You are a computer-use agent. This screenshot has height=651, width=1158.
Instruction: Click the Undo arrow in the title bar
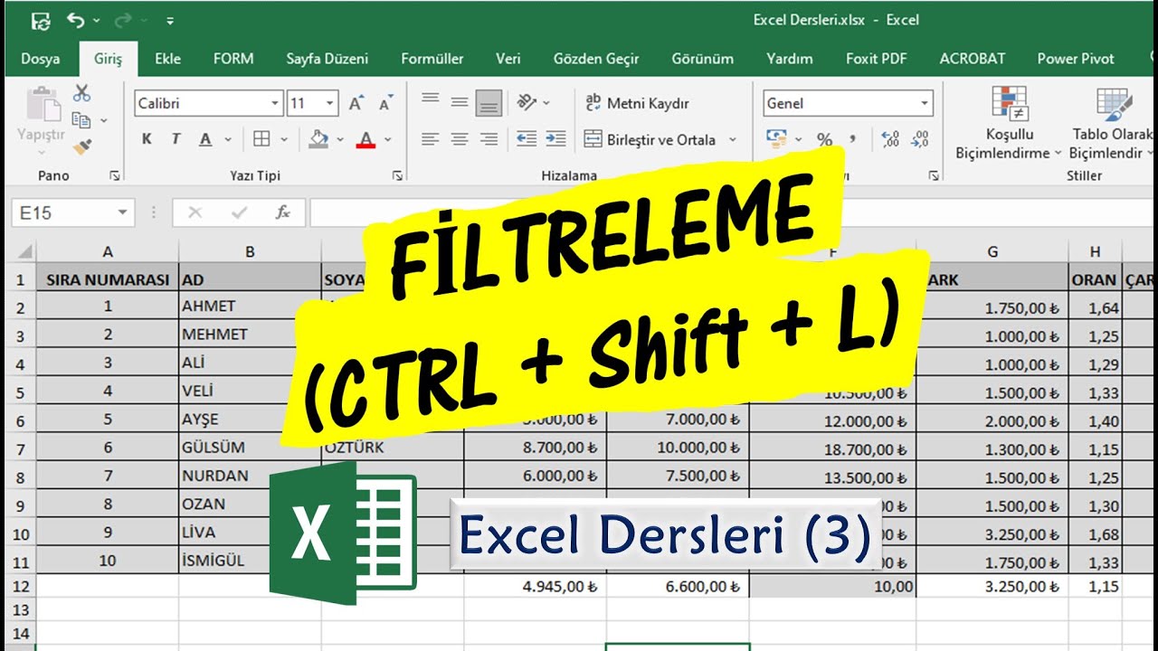coord(76,20)
